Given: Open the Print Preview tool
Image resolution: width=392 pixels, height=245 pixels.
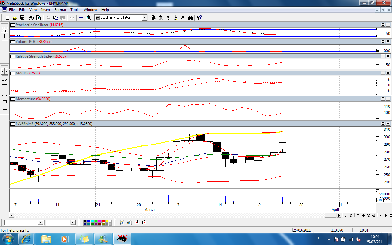Looking at the screenshot, I should point(39,18).
